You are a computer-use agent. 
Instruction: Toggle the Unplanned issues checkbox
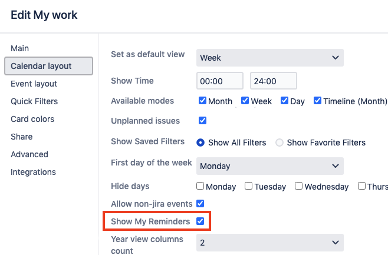tap(203, 121)
